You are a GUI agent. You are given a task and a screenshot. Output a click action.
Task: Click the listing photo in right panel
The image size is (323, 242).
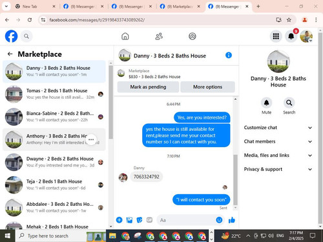pos(278,61)
